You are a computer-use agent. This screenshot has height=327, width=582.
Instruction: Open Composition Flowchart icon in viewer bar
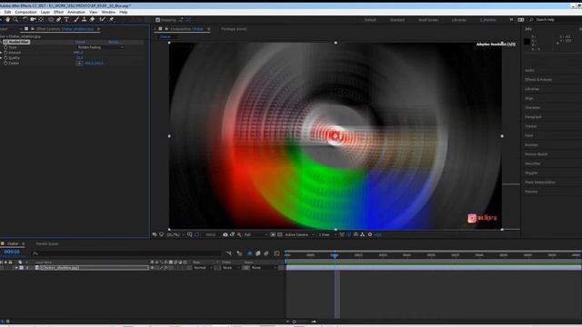[x=362, y=234]
